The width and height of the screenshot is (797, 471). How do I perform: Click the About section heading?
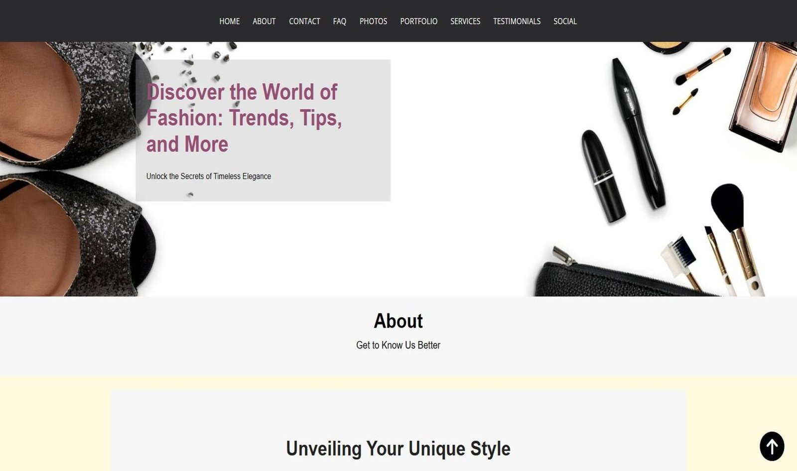[x=398, y=321]
